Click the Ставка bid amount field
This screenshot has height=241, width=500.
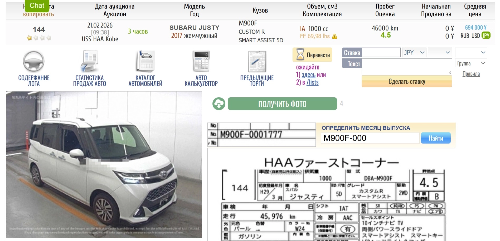(x=381, y=53)
